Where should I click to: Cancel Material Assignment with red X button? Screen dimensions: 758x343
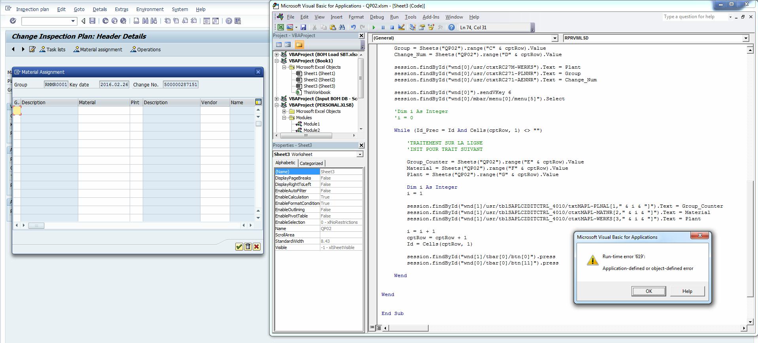pyautogui.click(x=256, y=247)
